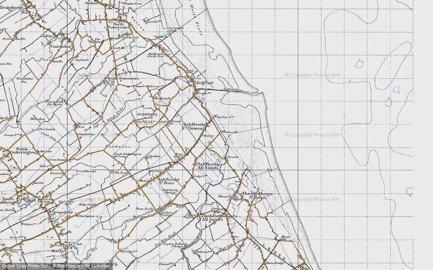Click the Pick Hill Br. label

[57, 174]
